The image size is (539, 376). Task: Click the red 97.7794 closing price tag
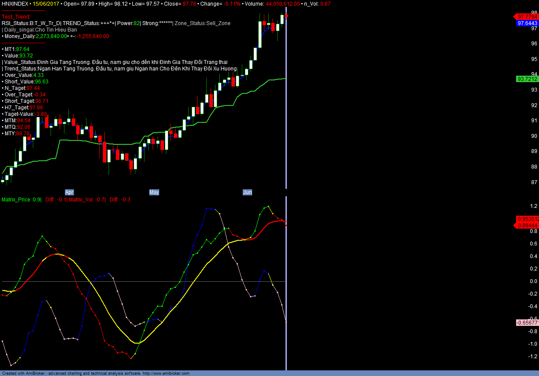coord(527,16)
